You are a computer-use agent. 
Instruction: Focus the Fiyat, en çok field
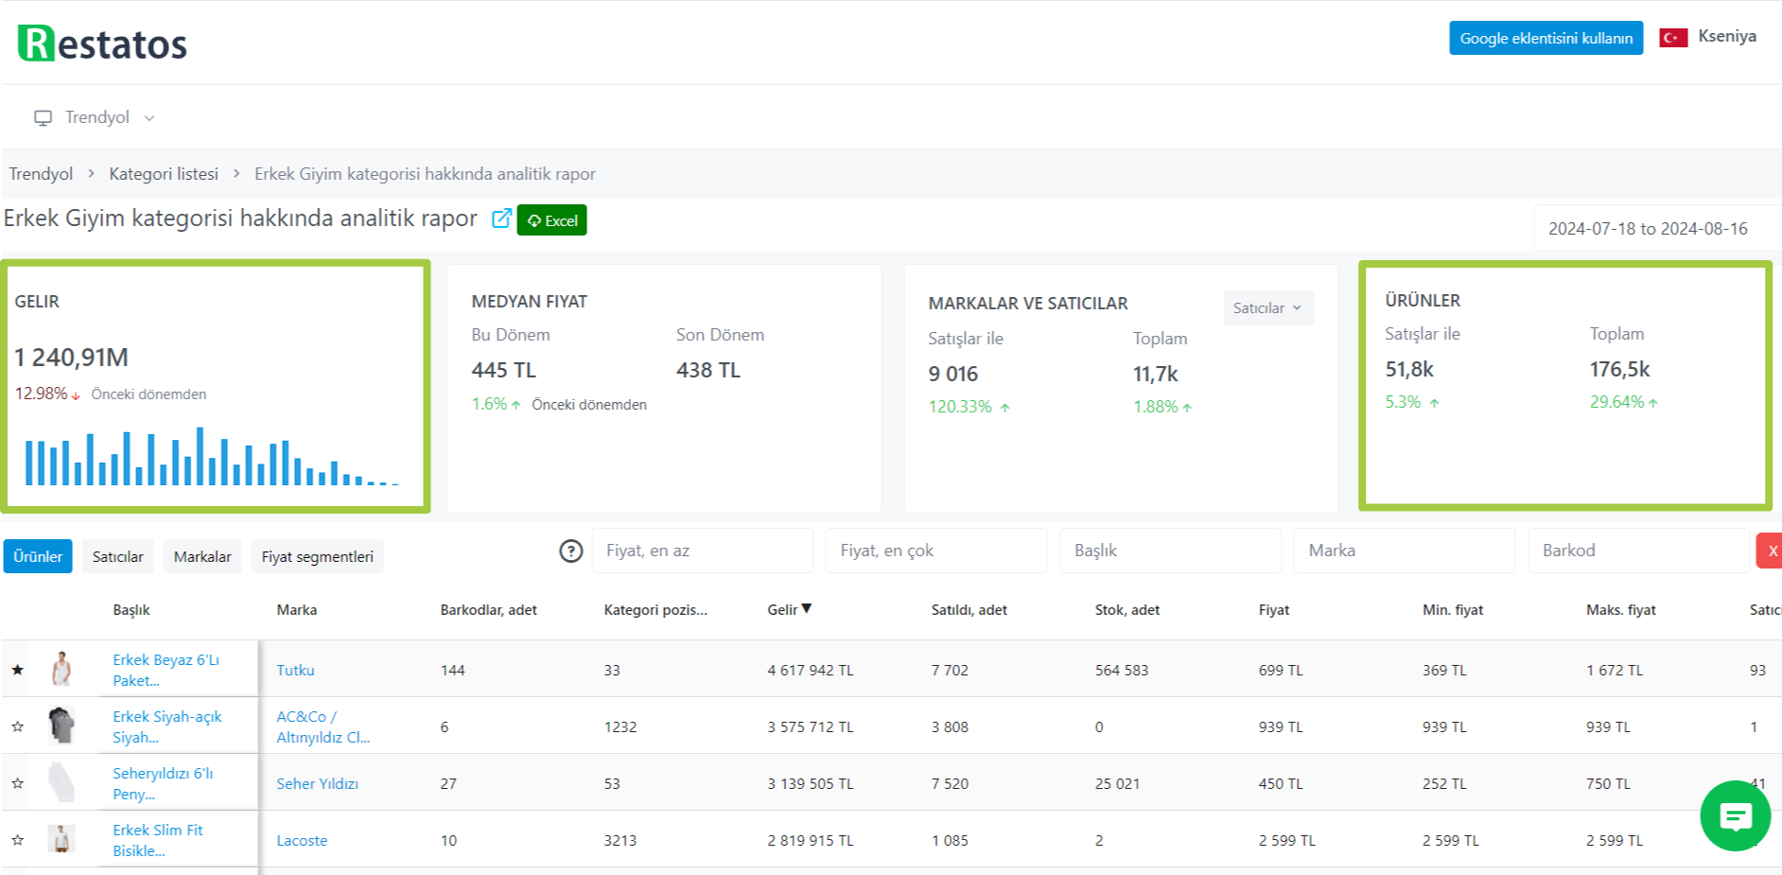click(x=936, y=551)
